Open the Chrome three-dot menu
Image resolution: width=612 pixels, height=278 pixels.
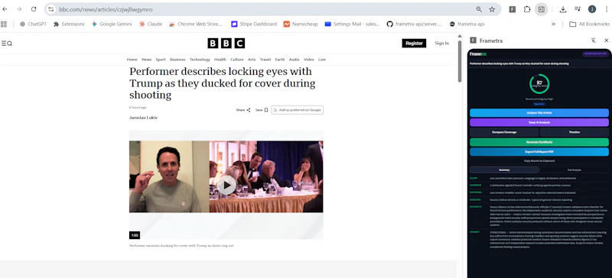click(x=606, y=9)
